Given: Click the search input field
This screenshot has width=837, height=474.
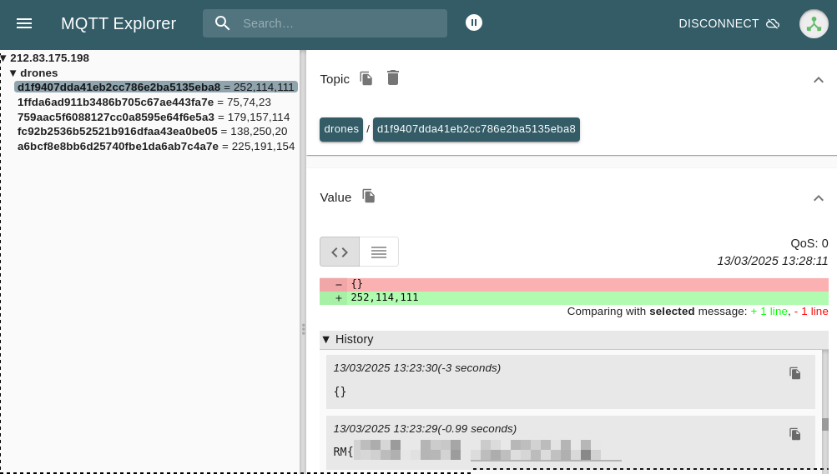Looking at the screenshot, I should tap(338, 23).
